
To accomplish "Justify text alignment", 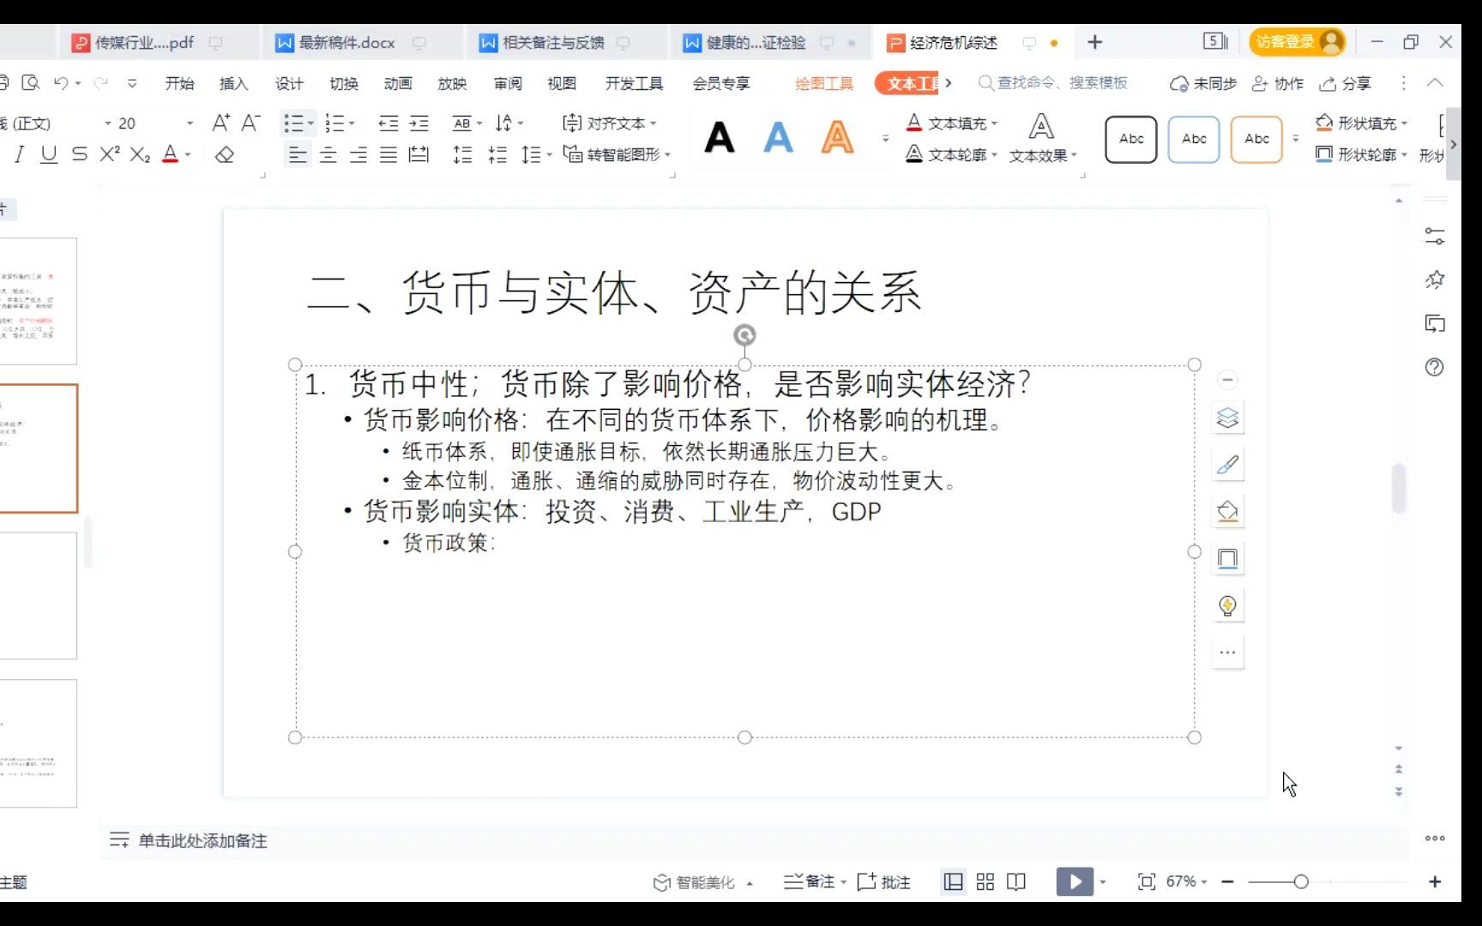I will coord(389,155).
